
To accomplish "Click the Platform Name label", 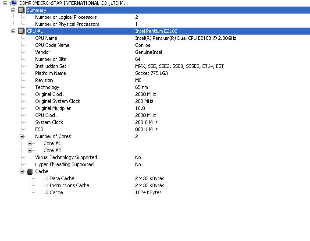I will (x=50, y=73).
